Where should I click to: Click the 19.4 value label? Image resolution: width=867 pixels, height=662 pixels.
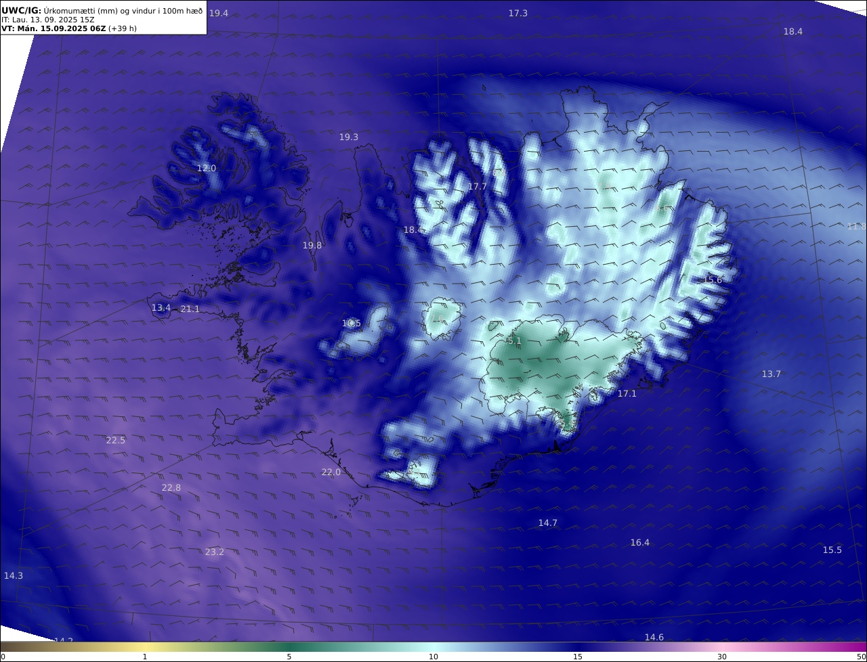218,14
